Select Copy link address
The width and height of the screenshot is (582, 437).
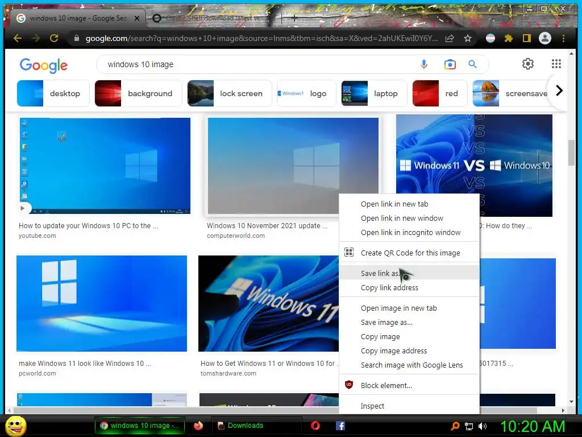tap(409, 287)
